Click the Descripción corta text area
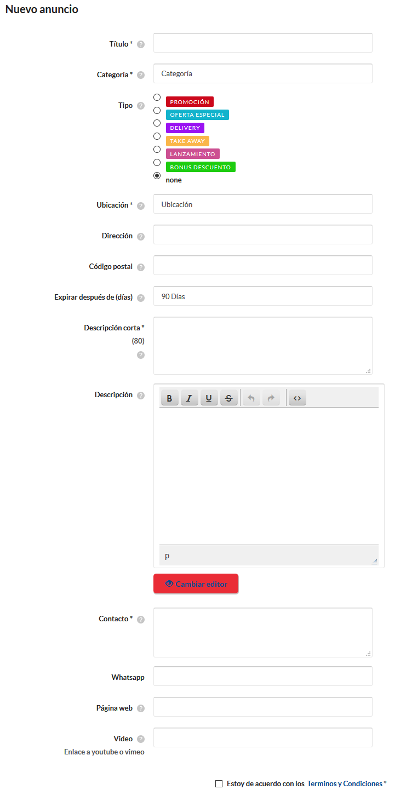The height and width of the screenshot is (801, 406). [262, 346]
